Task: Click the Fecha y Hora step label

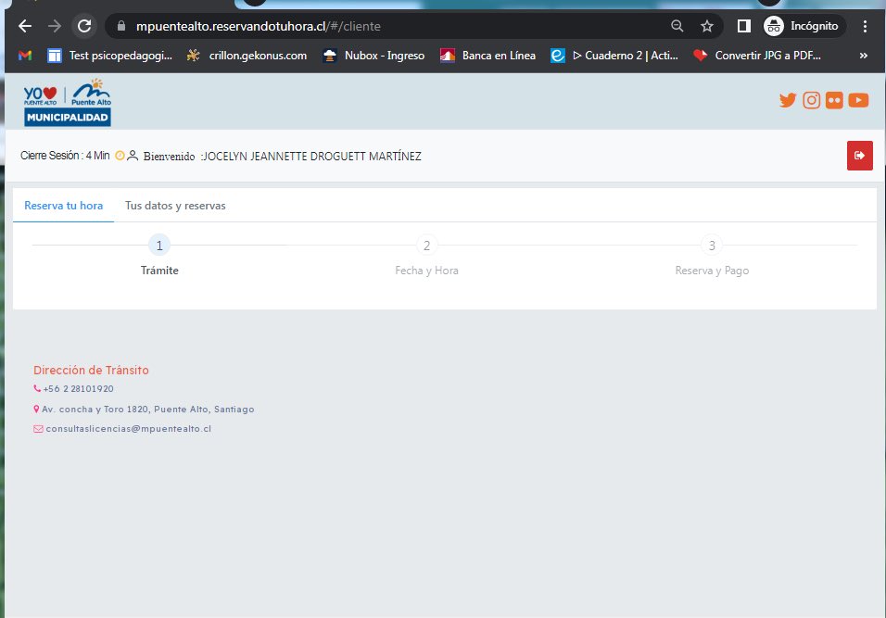Action: (x=426, y=271)
